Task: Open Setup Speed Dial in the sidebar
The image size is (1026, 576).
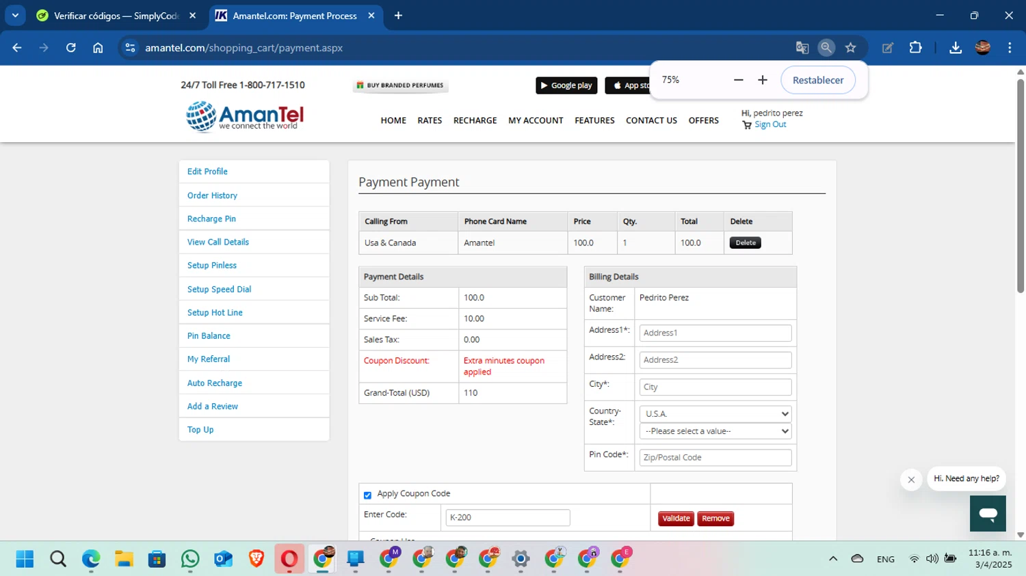Action: (219, 289)
